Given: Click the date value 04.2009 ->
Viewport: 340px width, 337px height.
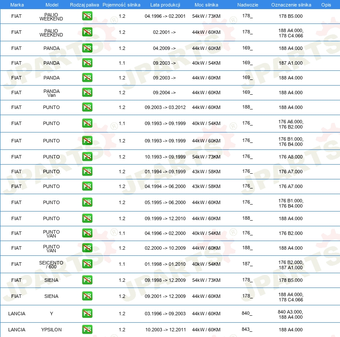Looking at the screenshot, I should click(x=164, y=48).
